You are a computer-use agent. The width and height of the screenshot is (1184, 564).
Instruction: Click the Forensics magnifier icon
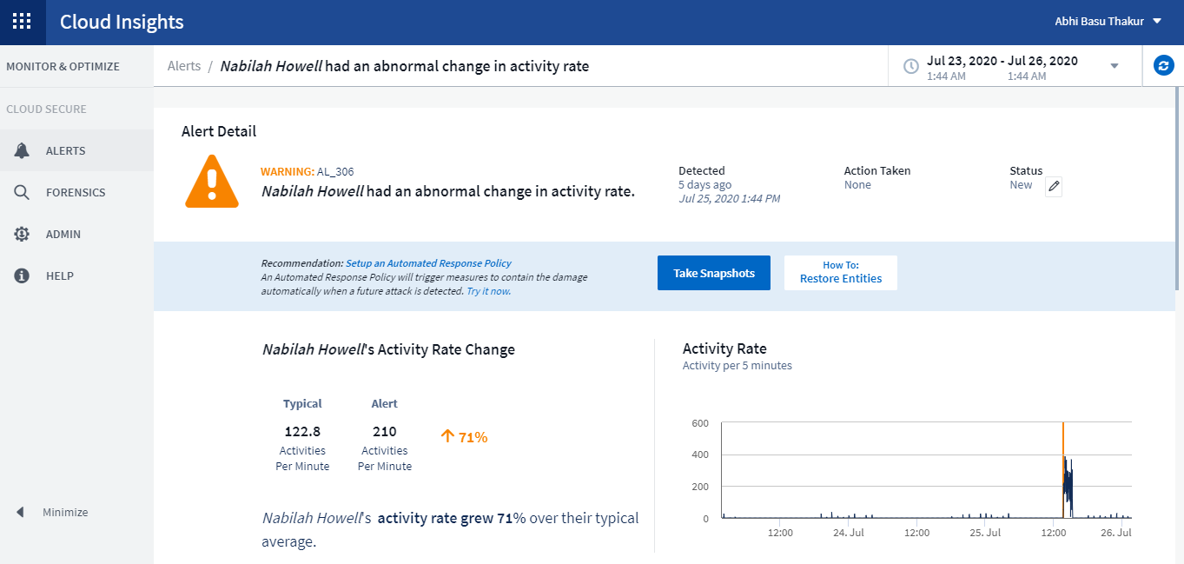(x=23, y=192)
